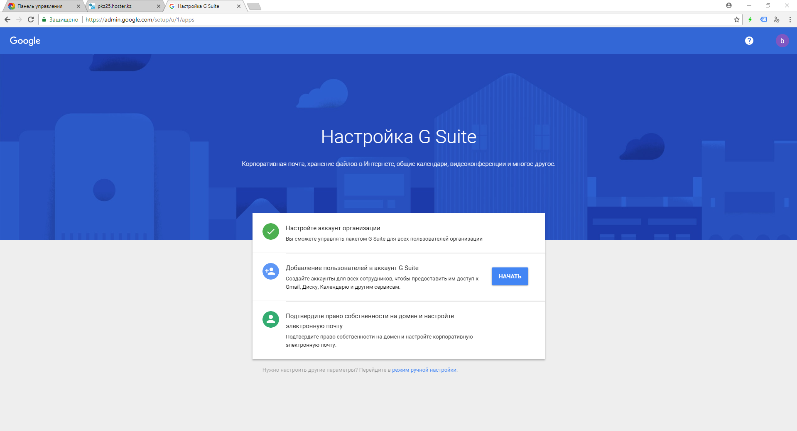Click 'Подтвердите право собственности на домен' heading
The width and height of the screenshot is (797, 431).
tap(370, 321)
